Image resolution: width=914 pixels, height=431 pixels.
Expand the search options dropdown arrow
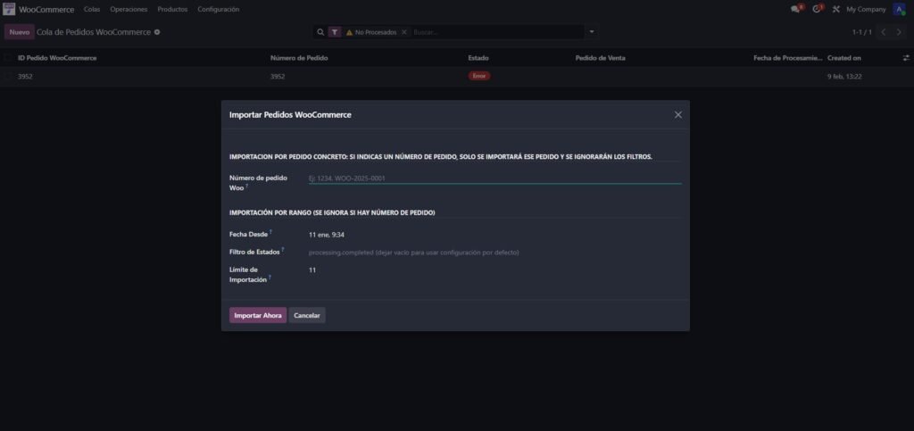click(x=592, y=32)
